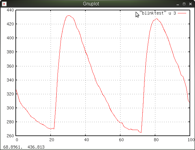The height and width of the screenshot is (150, 195).
Task: Open the window menu icon in title bar
Action: pos(4,4)
